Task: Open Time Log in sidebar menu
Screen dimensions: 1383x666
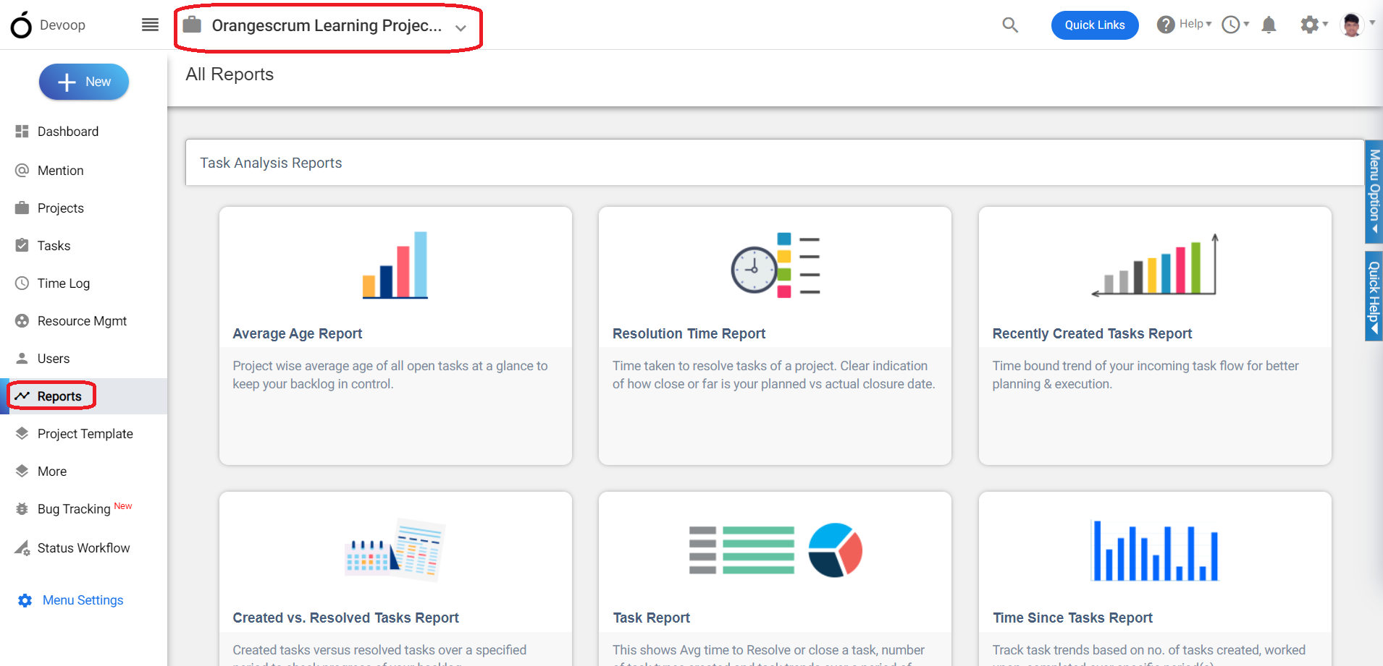Action: pos(64,283)
